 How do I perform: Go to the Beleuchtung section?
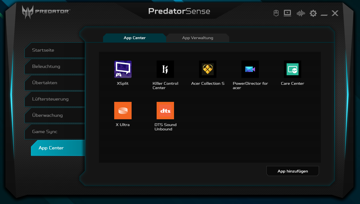pyautogui.click(x=55, y=67)
